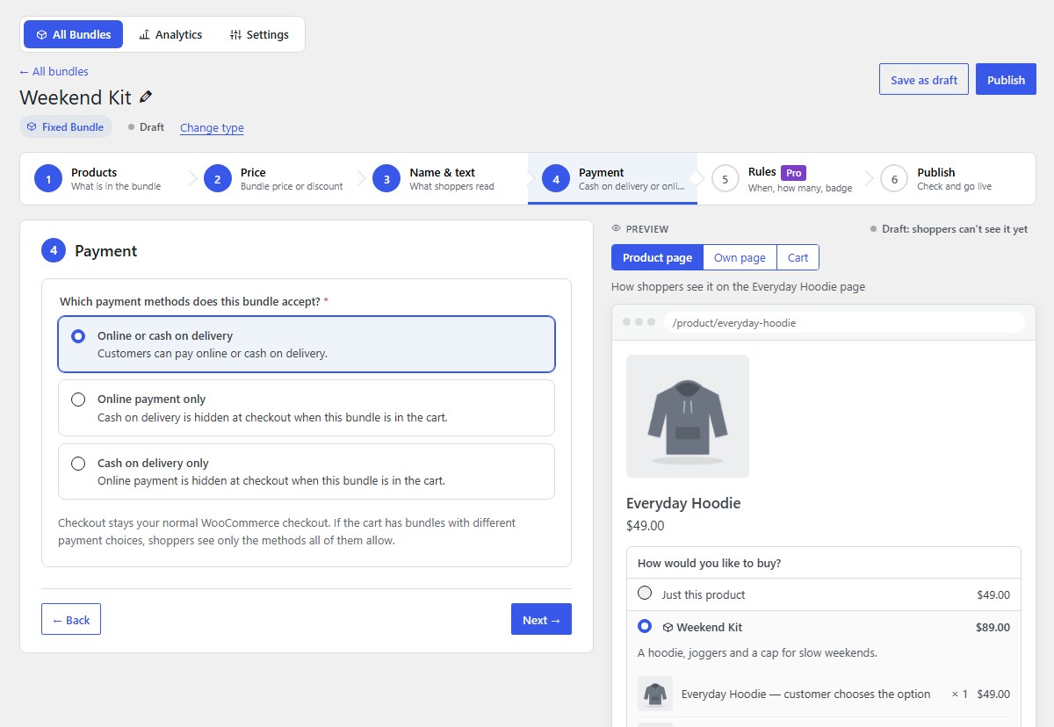Click step 2 numbered circle for Price
This screenshot has height=727, width=1054.
tap(218, 179)
